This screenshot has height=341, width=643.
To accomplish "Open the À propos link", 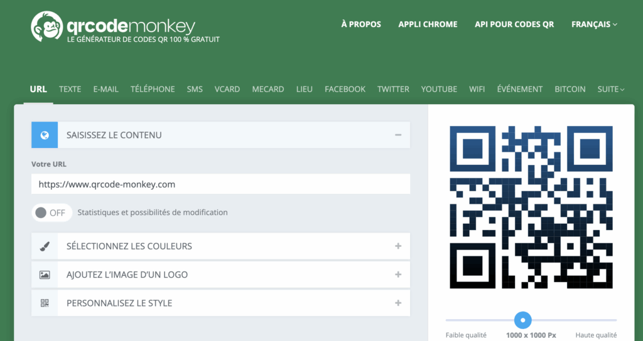I will 361,24.
